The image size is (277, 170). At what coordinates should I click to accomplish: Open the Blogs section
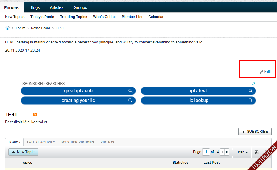(x=35, y=7)
